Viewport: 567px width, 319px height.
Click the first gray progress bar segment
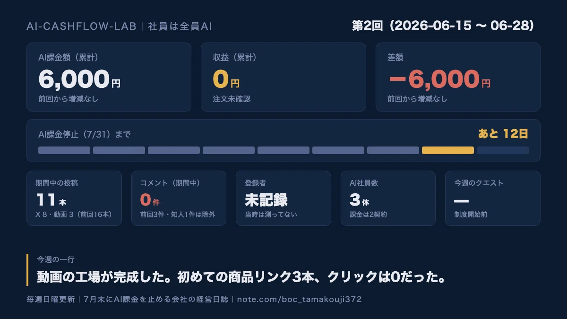point(64,150)
